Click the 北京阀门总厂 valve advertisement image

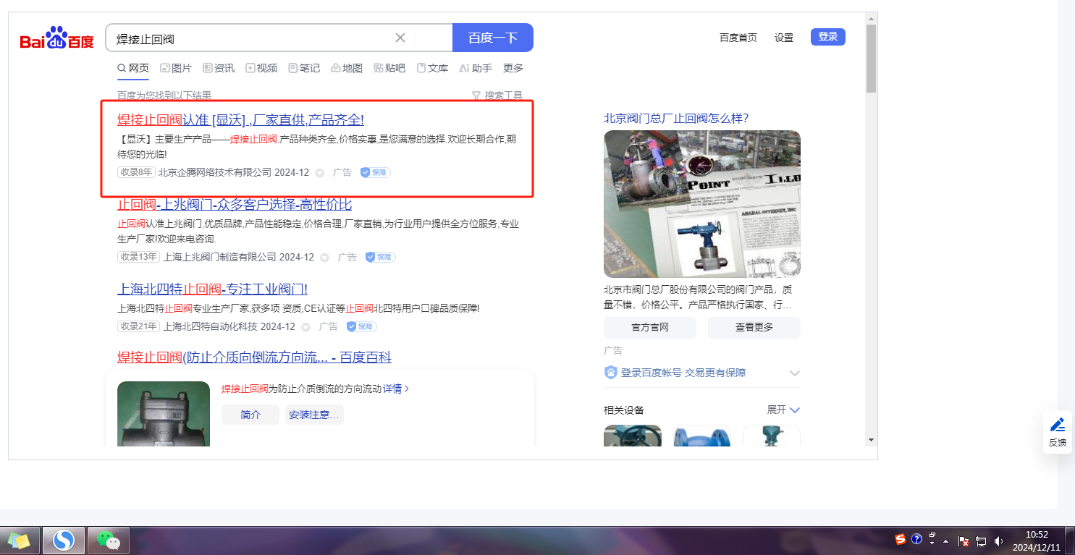click(x=702, y=204)
